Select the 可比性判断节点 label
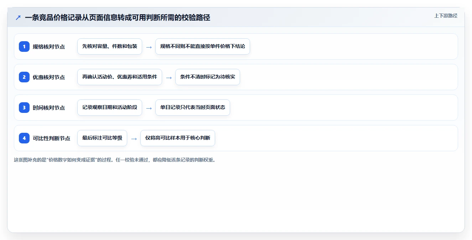The height and width of the screenshot is (240, 472). coord(52,138)
